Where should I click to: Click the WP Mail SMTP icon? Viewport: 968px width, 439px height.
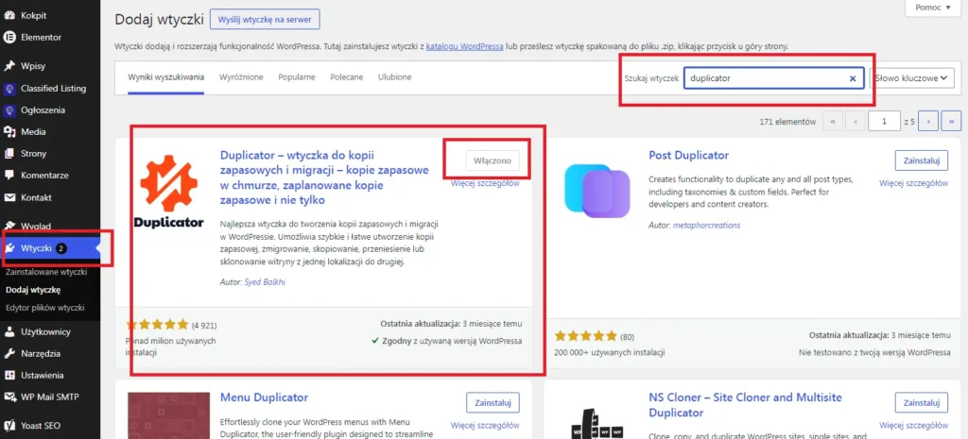click(x=9, y=397)
